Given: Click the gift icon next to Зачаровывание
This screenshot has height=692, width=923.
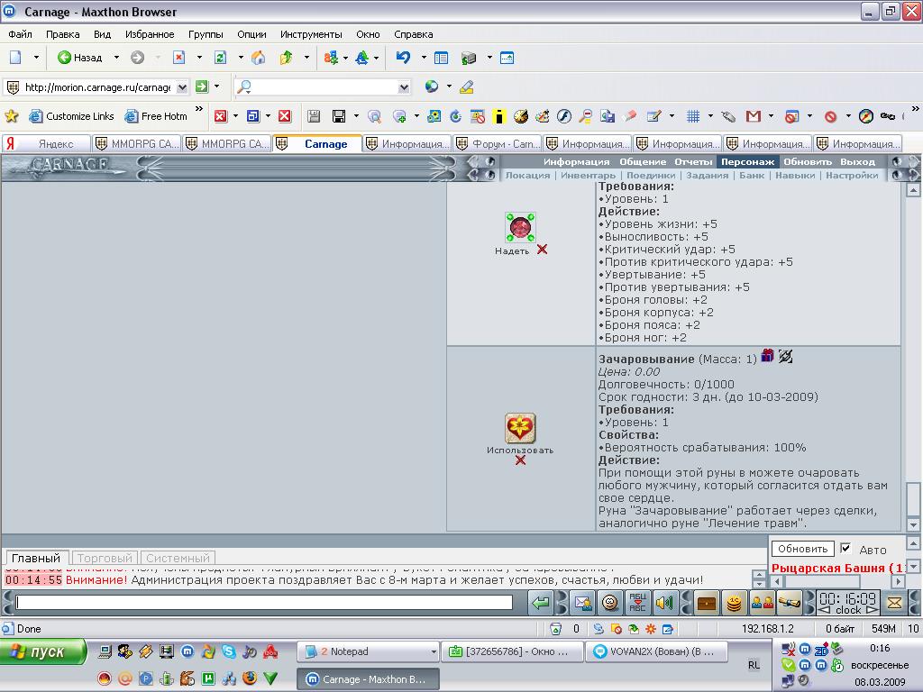Looking at the screenshot, I should pos(767,356).
